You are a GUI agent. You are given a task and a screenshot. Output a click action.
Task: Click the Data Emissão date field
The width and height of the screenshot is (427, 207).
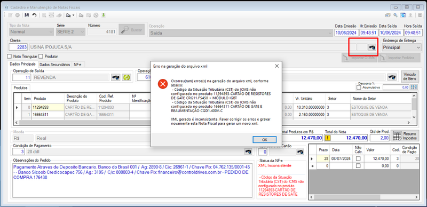(346, 33)
